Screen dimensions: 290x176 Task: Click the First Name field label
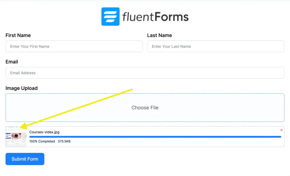click(x=18, y=35)
